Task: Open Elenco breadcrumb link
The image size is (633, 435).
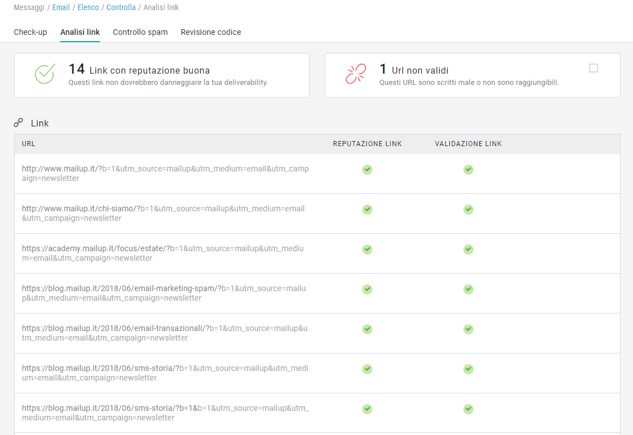Action: pos(88,7)
